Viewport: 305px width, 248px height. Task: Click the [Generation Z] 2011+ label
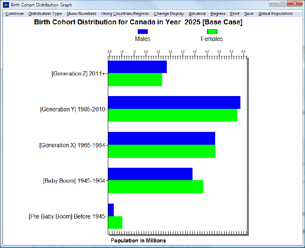pyautogui.click(x=78, y=74)
